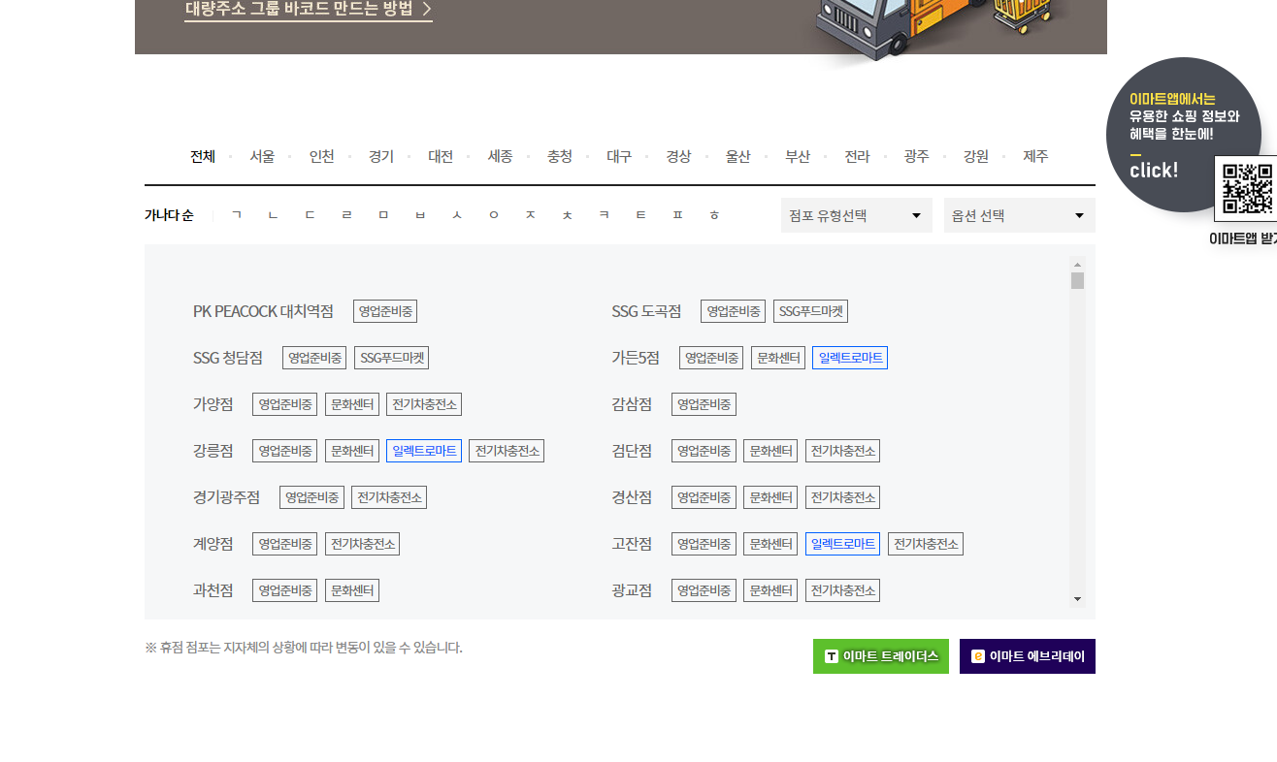Filter stores by consonant ㅁ

point(383,215)
